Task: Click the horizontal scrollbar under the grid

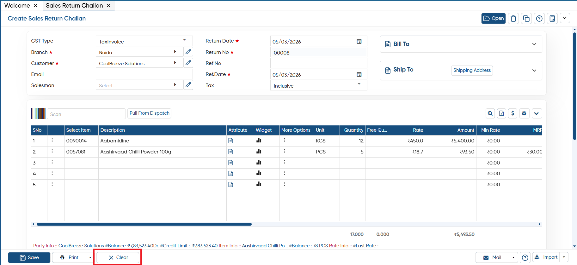Action: pyautogui.click(x=144, y=224)
